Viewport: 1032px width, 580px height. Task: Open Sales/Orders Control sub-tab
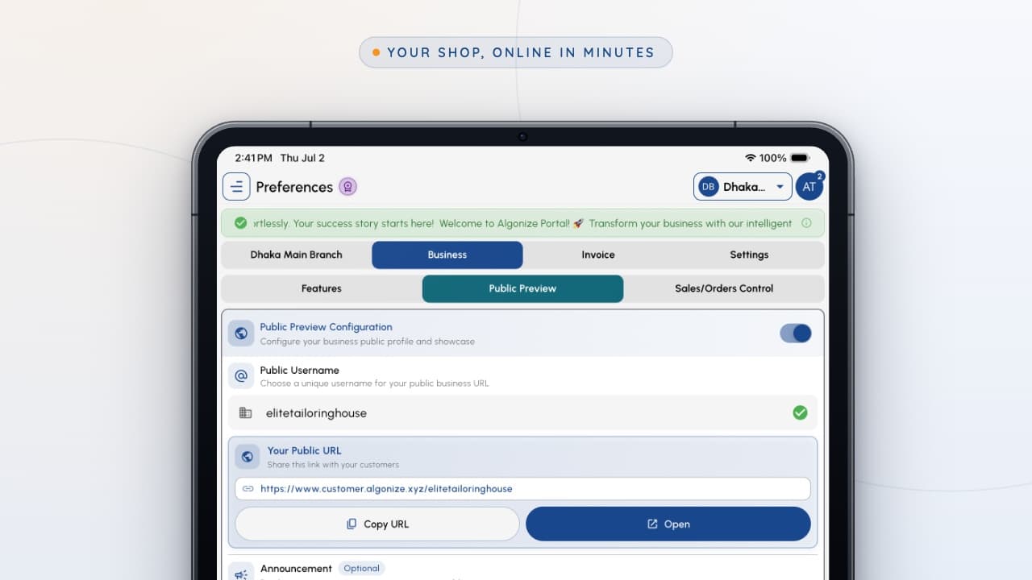tap(724, 288)
